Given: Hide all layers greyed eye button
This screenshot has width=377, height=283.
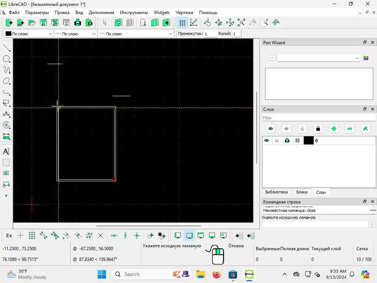Looking at the screenshot, I should [x=286, y=129].
